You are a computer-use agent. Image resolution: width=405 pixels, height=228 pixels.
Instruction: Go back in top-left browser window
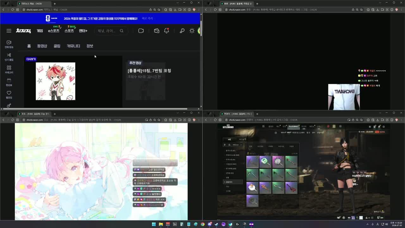[3, 9]
